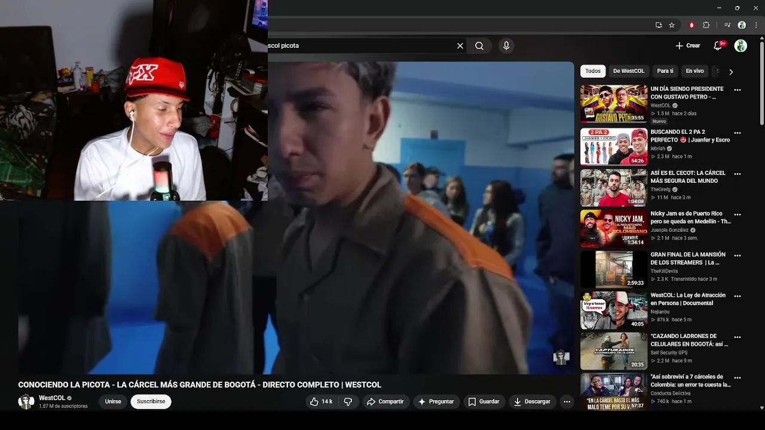Dislike the video

(x=348, y=402)
